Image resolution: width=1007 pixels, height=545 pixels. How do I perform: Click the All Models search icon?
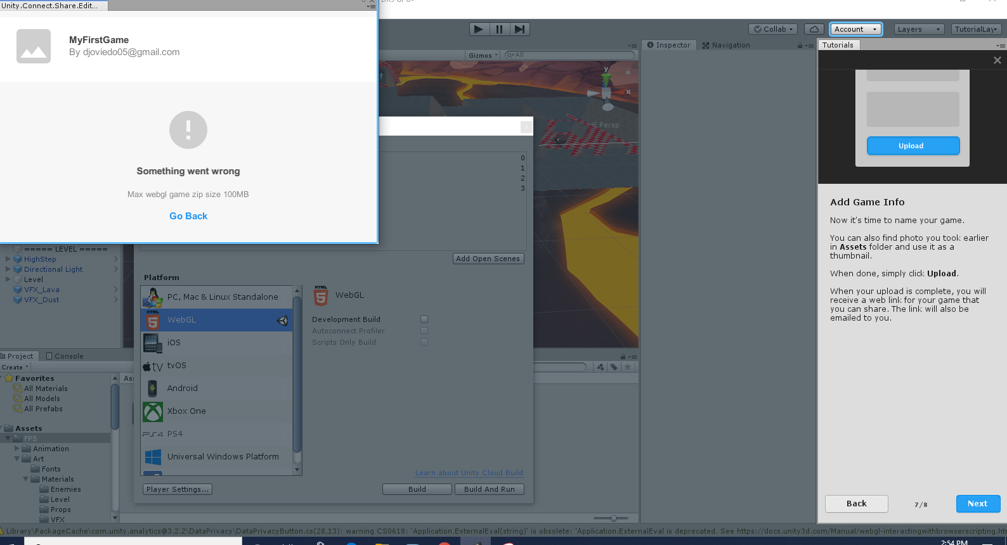[x=18, y=399]
